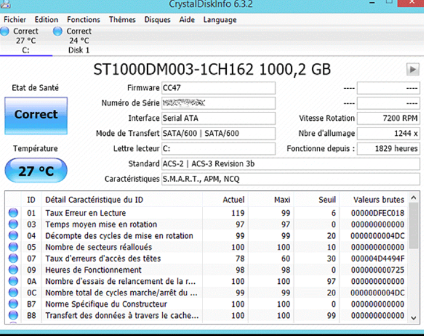Image resolution: width=424 pixels, height=336 pixels.
Task: Click status orb for ID 03 row
Action: click(13, 224)
